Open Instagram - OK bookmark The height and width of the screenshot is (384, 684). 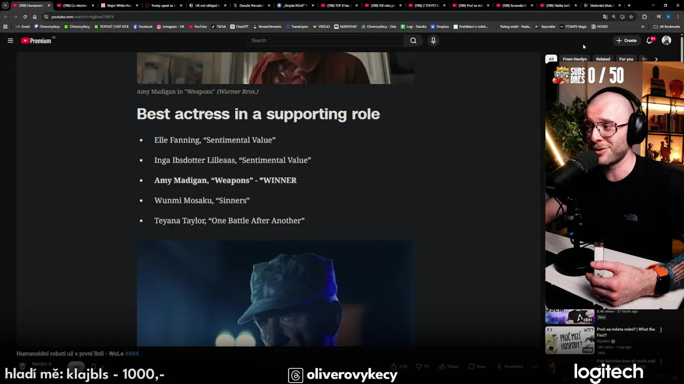(x=170, y=26)
